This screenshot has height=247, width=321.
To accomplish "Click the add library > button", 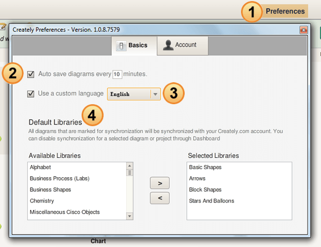I will pyautogui.click(x=159, y=183).
